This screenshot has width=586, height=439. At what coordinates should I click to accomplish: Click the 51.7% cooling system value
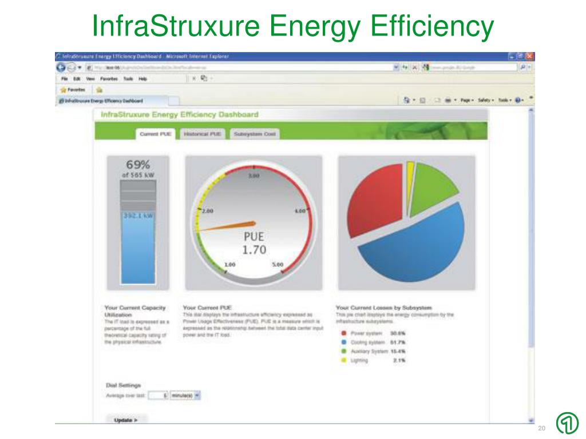(398, 342)
